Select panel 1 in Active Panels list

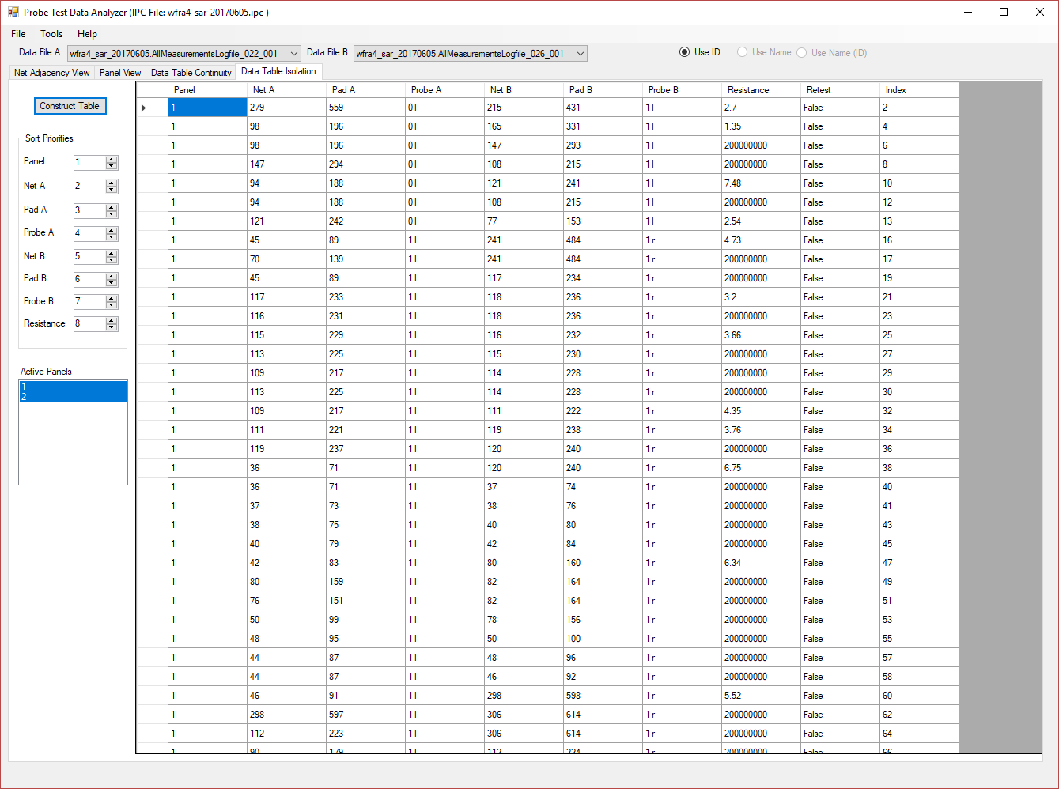point(73,387)
